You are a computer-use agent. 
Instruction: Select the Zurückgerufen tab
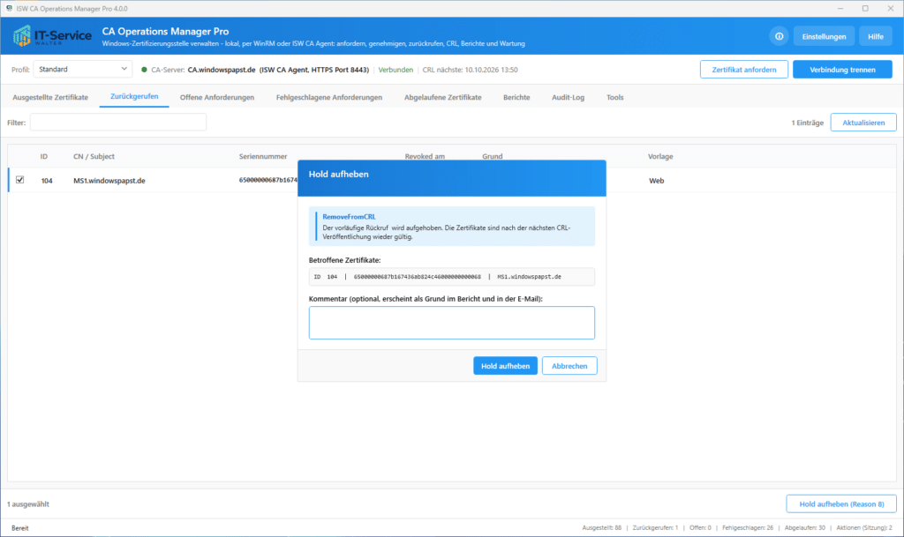click(134, 97)
